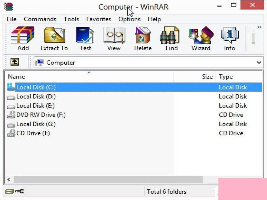The width and height of the screenshot is (267, 200).
Task: Sort by the Type column header
Action: tap(239, 77)
